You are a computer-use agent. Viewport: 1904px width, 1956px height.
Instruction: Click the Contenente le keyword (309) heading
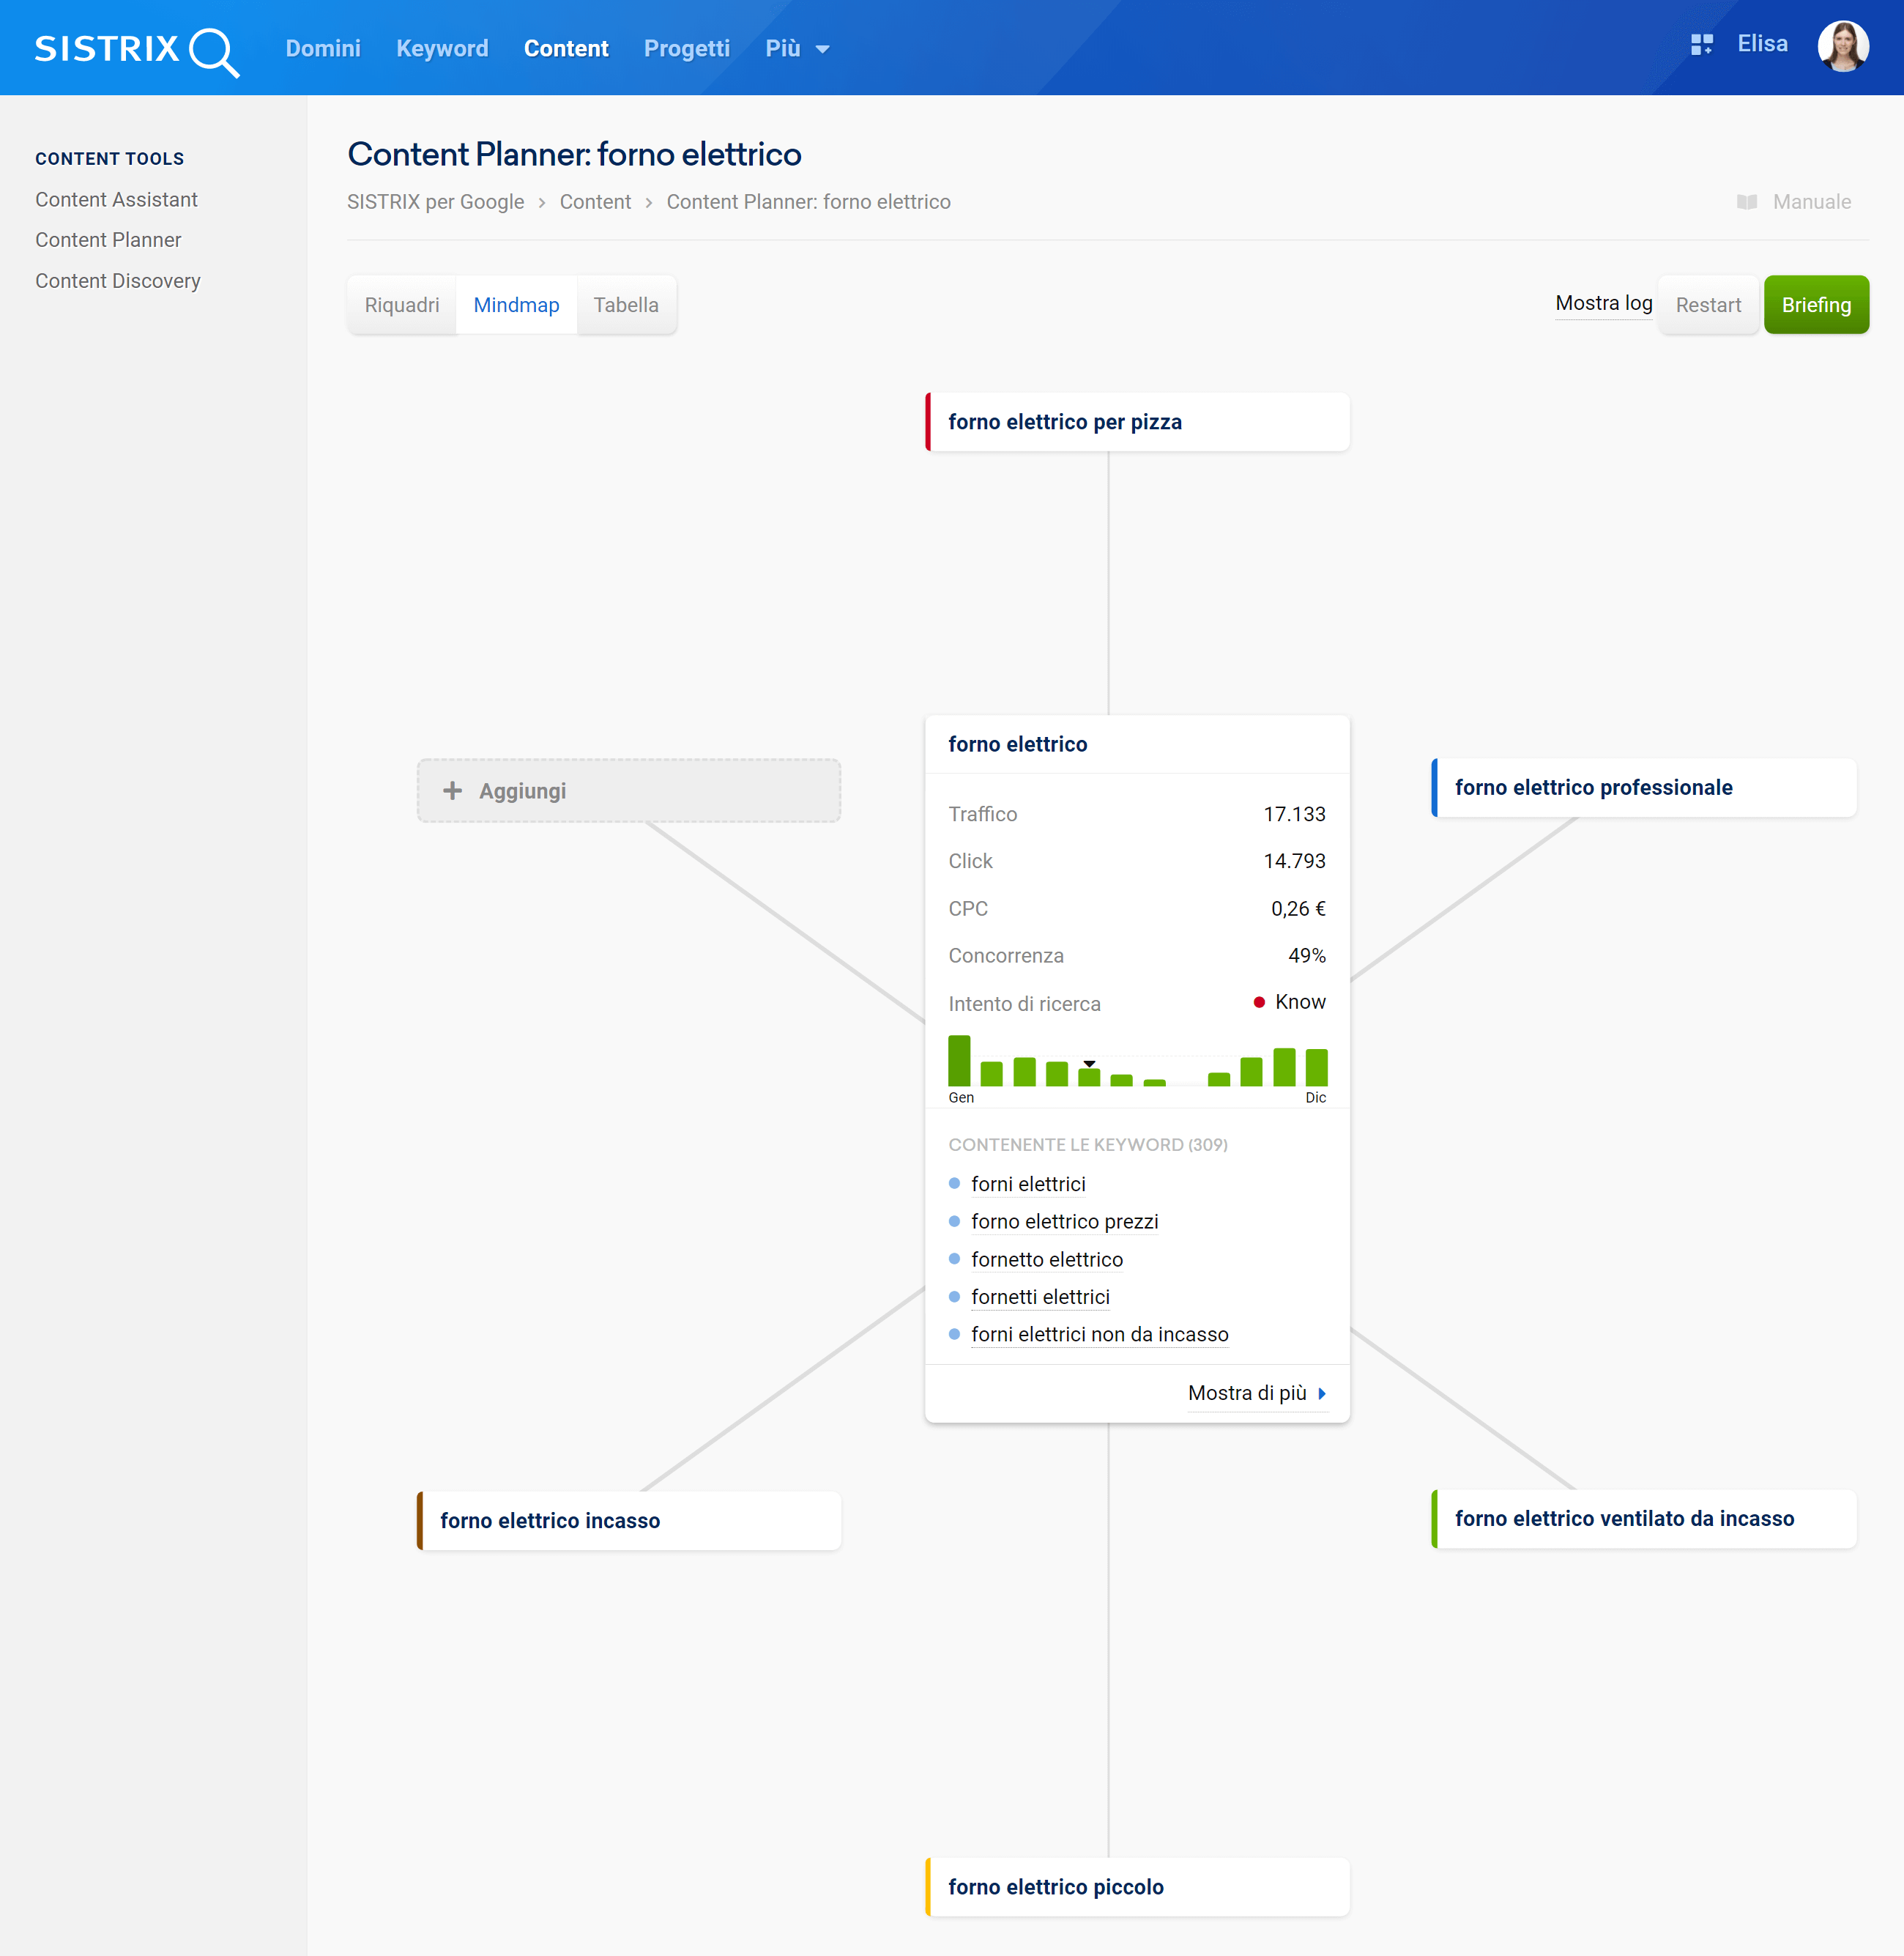pyautogui.click(x=1088, y=1144)
